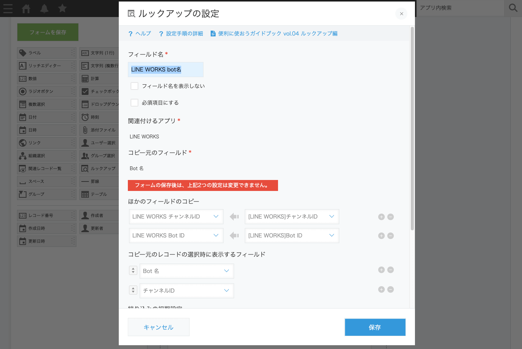Expand the チャンネルID display field dropdown

point(187,291)
